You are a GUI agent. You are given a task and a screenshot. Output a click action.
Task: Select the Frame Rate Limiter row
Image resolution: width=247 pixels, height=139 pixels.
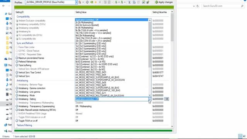pyautogui.click(x=92, y=47)
